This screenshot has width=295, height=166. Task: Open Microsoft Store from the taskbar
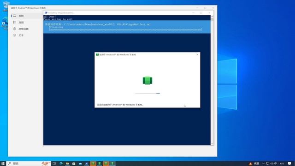[x=74, y=164]
